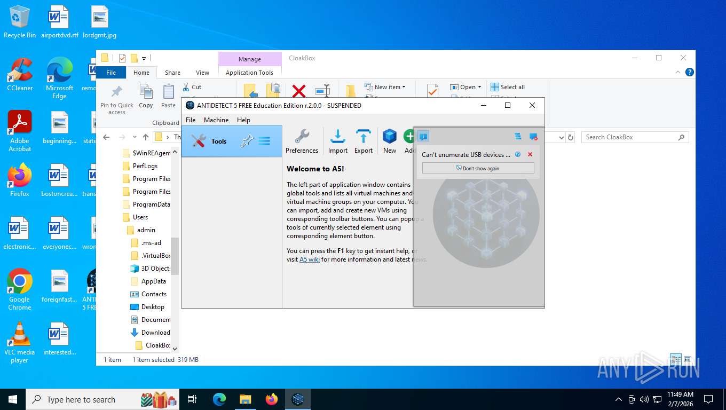Expand the Open dropdown in Explorer ribbon

pos(465,87)
